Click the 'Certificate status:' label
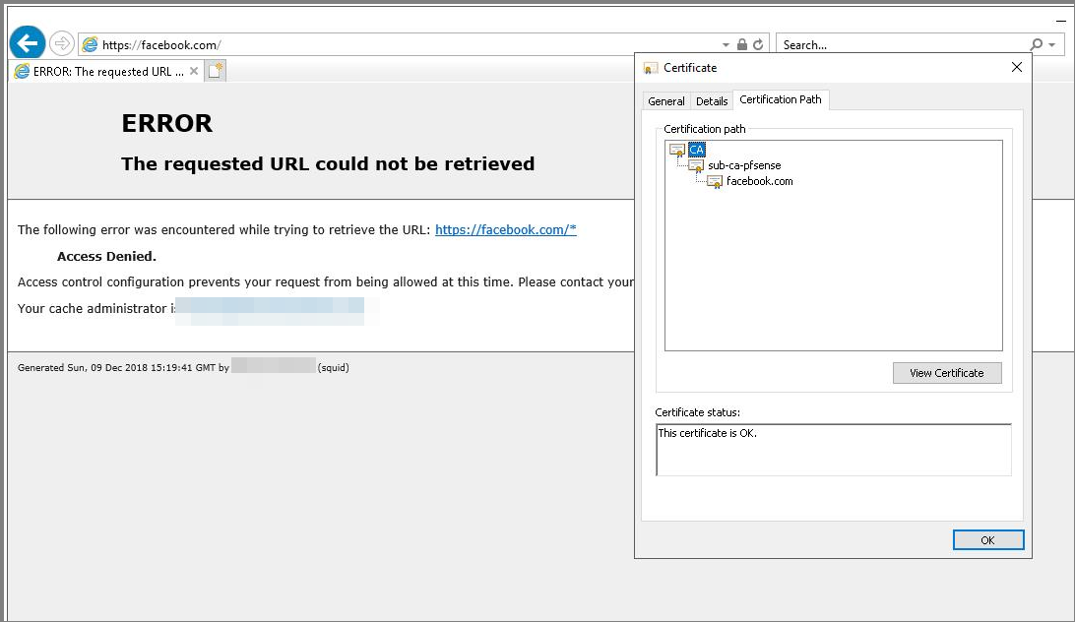The image size is (1075, 622). 698,412
